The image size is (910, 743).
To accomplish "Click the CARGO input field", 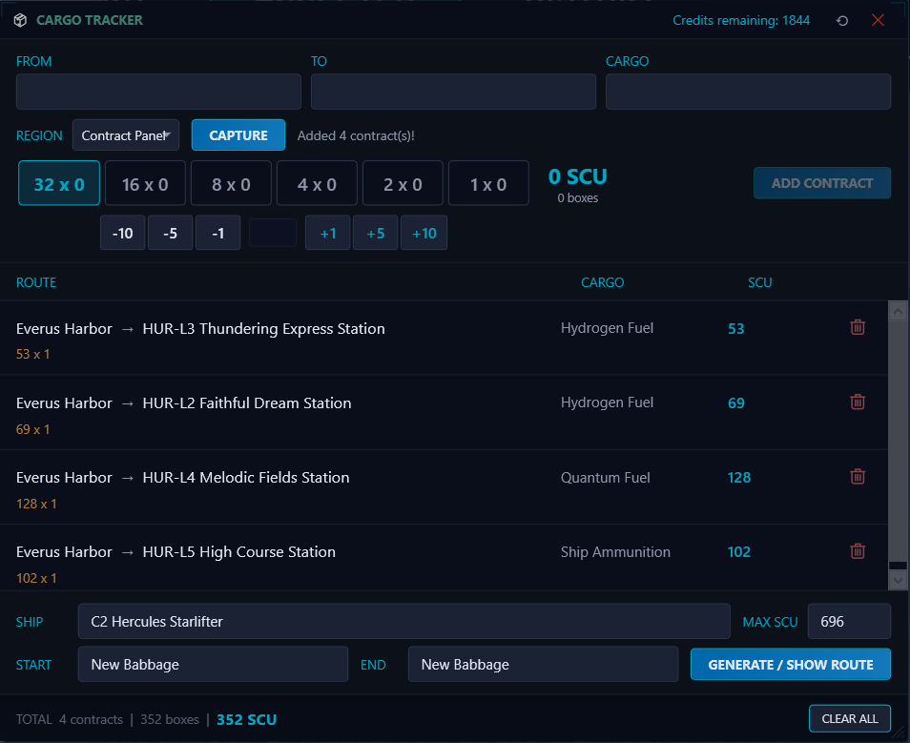I will [x=748, y=92].
